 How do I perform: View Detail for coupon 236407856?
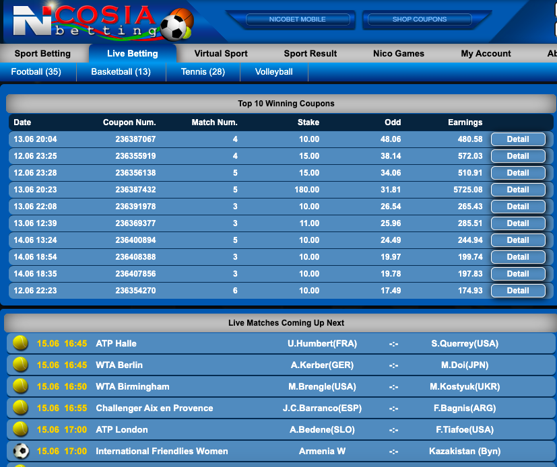pos(518,274)
